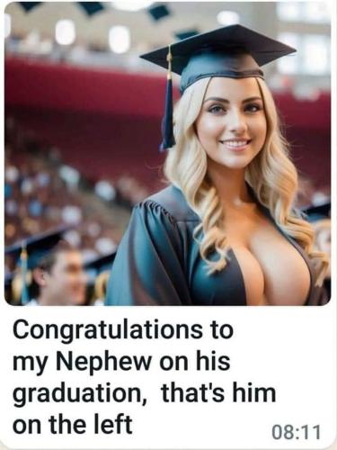
Task: Select the word "Nephew" in the caption
Action: [103, 361]
